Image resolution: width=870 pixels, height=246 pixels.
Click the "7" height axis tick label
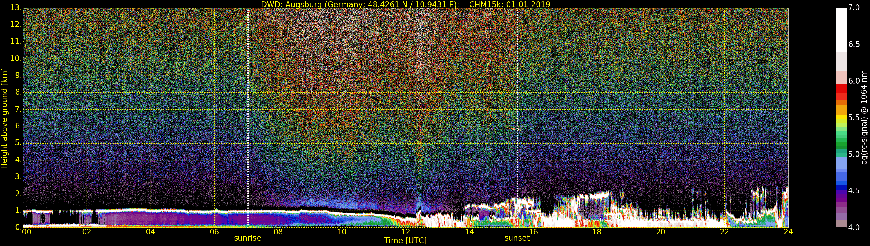click(18, 109)
